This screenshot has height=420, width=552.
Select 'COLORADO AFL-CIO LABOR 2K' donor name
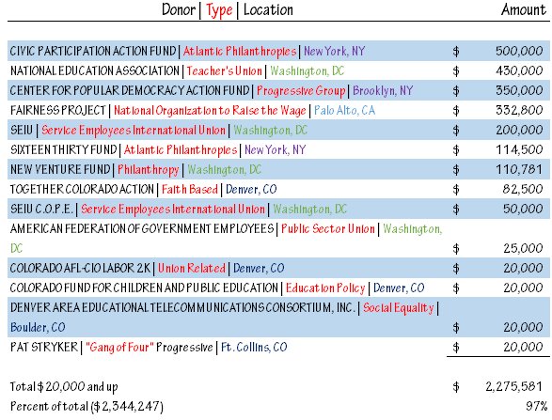coord(80,268)
